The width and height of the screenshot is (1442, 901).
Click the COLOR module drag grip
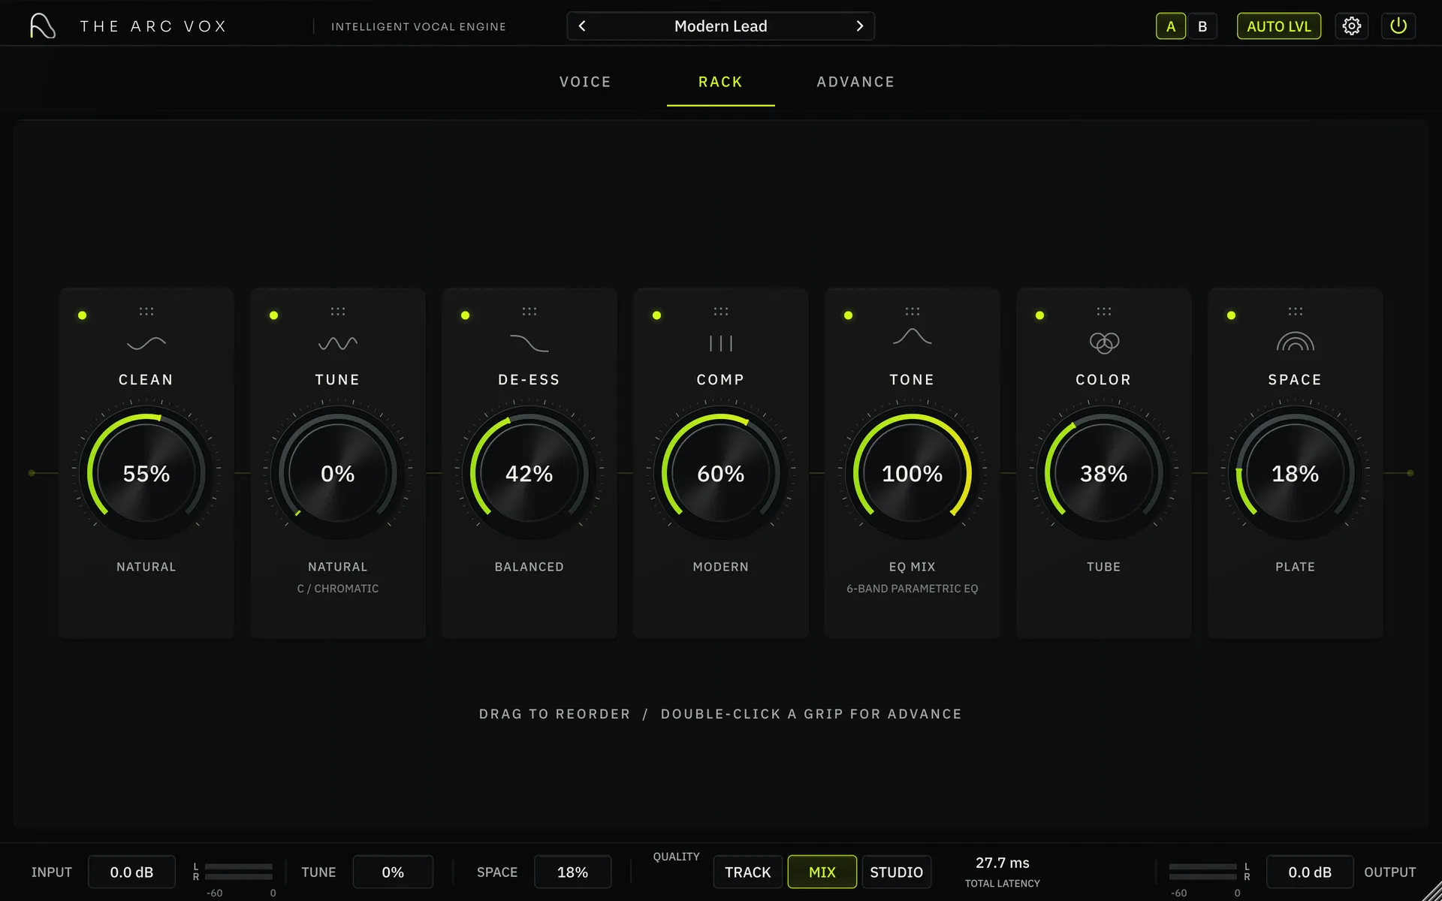(1104, 311)
